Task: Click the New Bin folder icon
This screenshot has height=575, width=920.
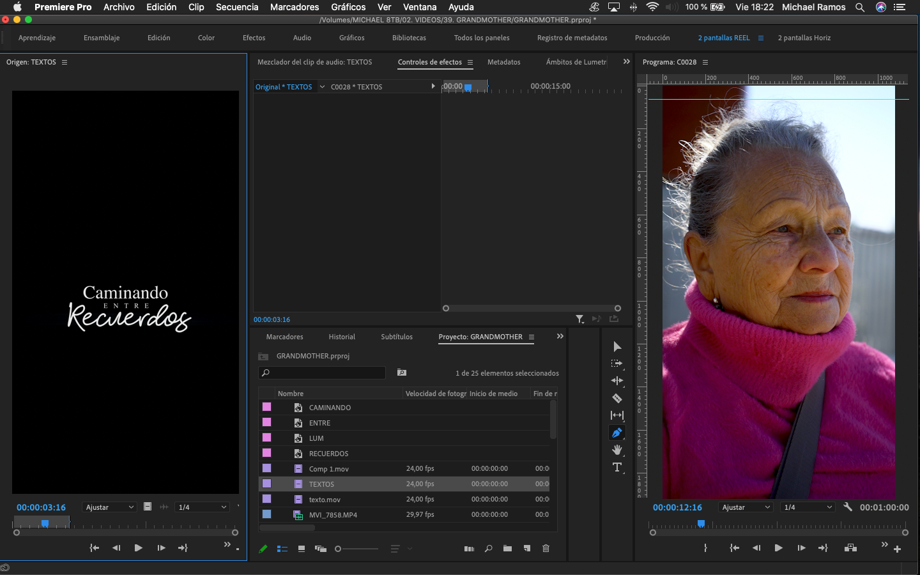Action: click(507, 548)
